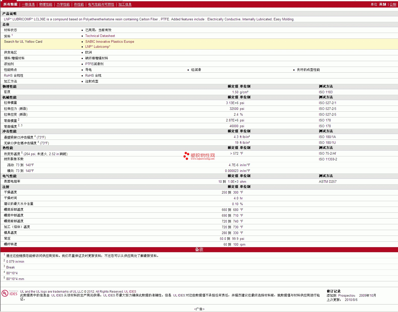Click the 备注 notes header bar
The image size is (398, 312).
(x=199, y=250)
